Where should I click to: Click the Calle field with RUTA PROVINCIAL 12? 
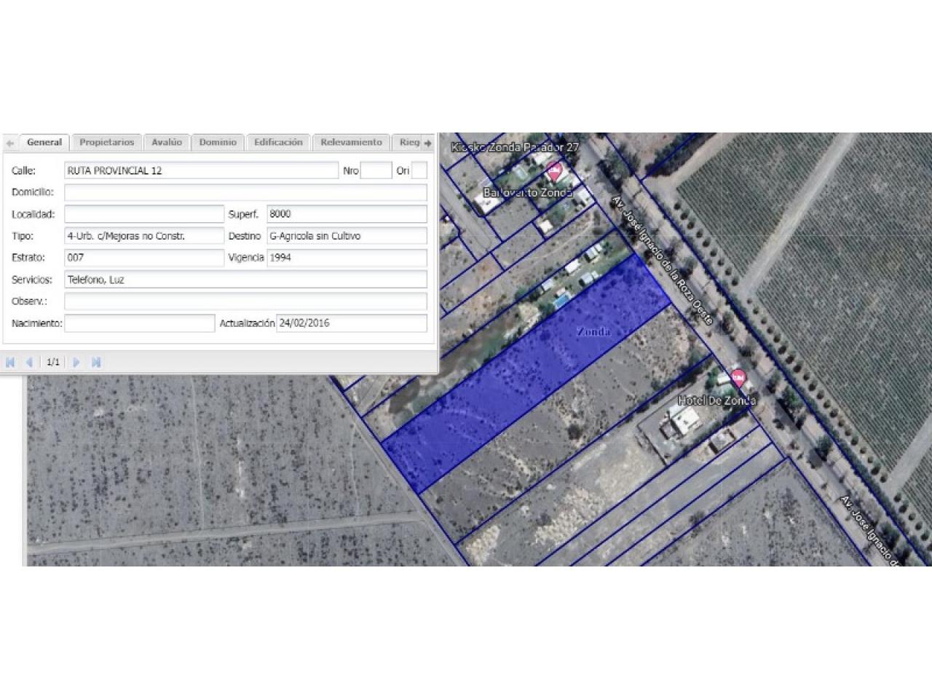[202, 170]
